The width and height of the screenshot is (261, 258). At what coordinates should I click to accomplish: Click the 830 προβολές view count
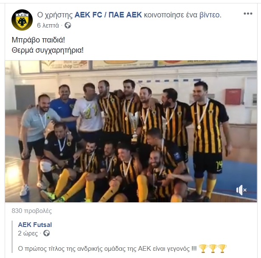[31, 211]
